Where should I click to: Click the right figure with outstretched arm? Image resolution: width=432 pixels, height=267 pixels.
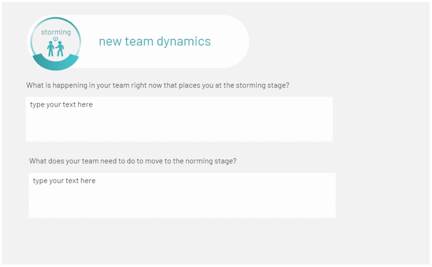coord(60,49)
